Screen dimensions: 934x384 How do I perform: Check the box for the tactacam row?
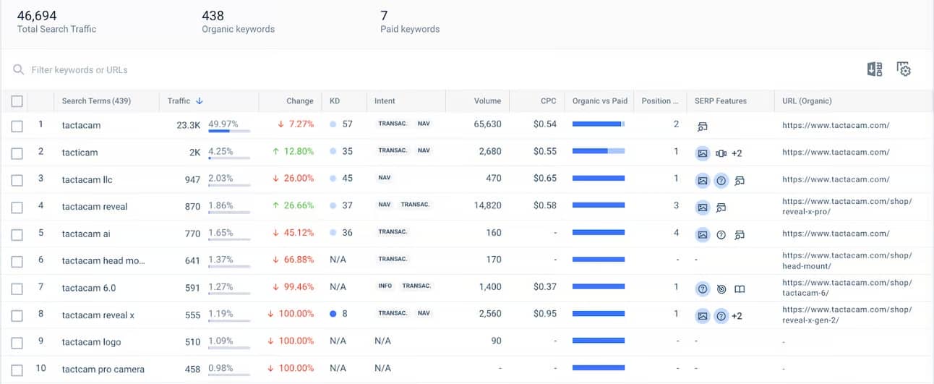coord(17,126)
